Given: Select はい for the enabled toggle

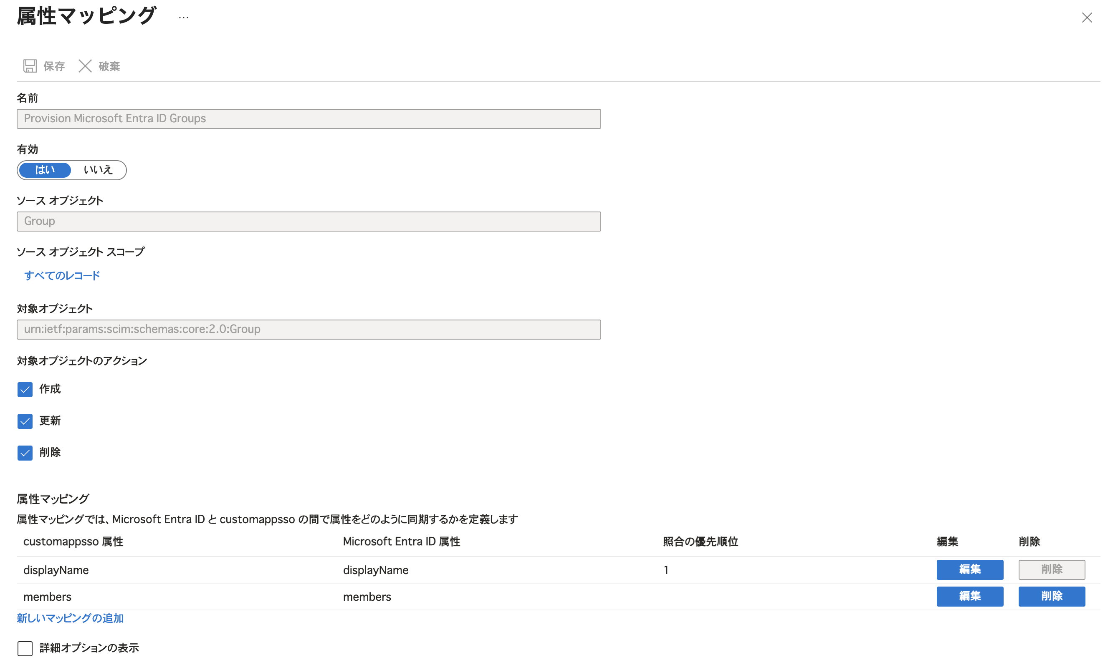Looking at the screenshot, I should click(x=45, y=170).
